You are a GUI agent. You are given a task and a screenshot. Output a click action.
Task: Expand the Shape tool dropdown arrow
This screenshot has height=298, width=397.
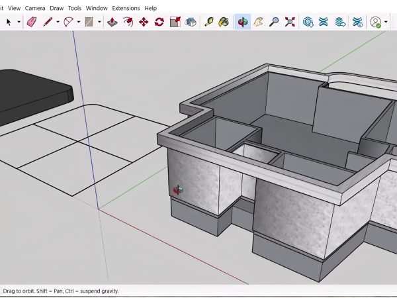pos(99,22)
